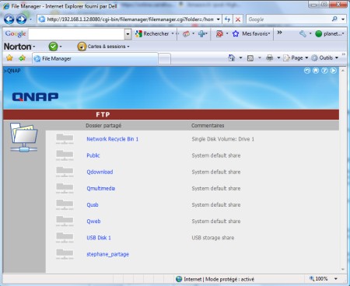Click folder icon beside Public
Screen dimensions: 350x286
(x=65, y=155)
